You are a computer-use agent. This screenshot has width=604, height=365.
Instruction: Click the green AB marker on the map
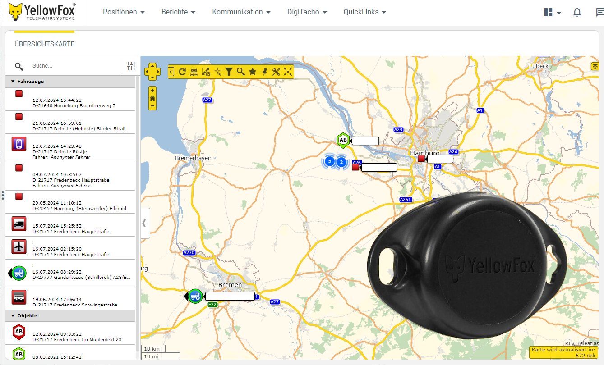click(x=343, y=140)
